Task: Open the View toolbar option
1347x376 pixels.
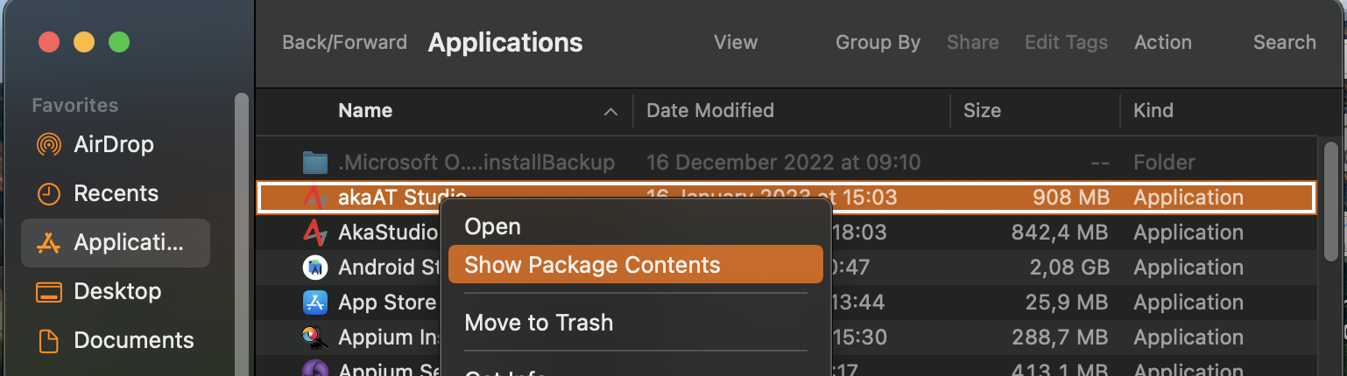Action: click(736, 42)
